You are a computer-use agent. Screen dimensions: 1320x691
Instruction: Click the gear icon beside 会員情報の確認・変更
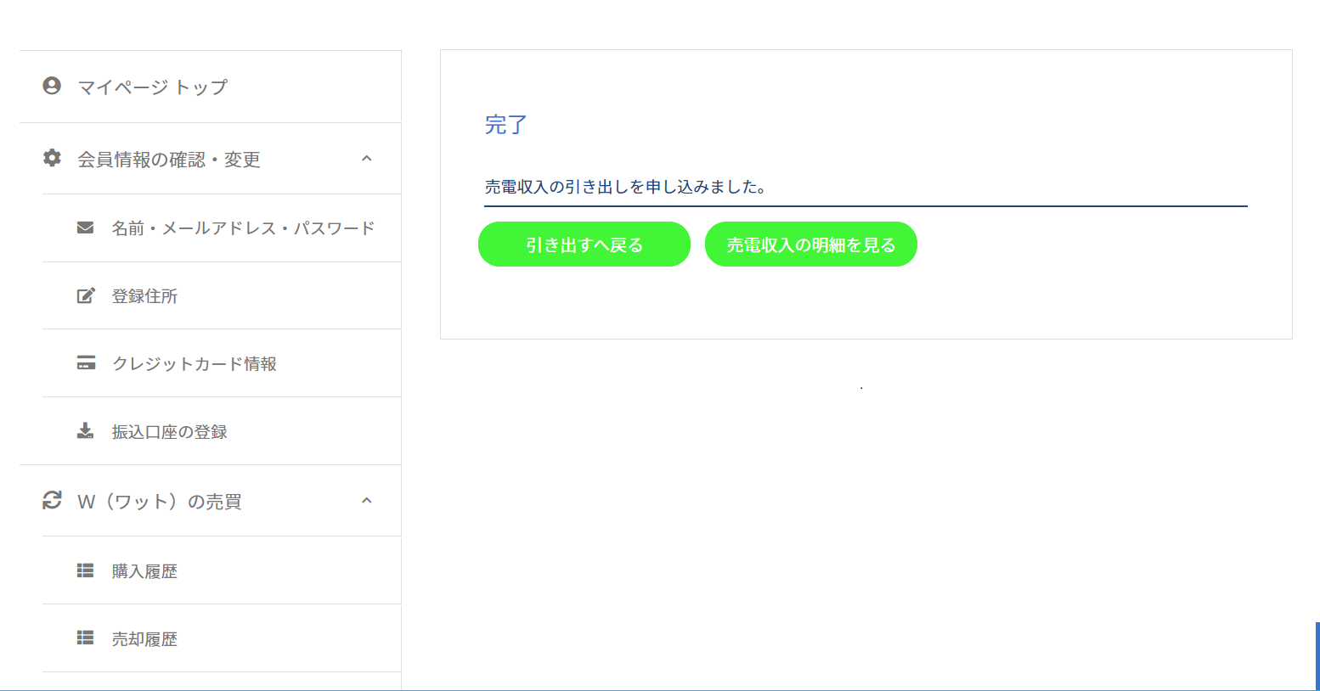click(x=52, y=158)
